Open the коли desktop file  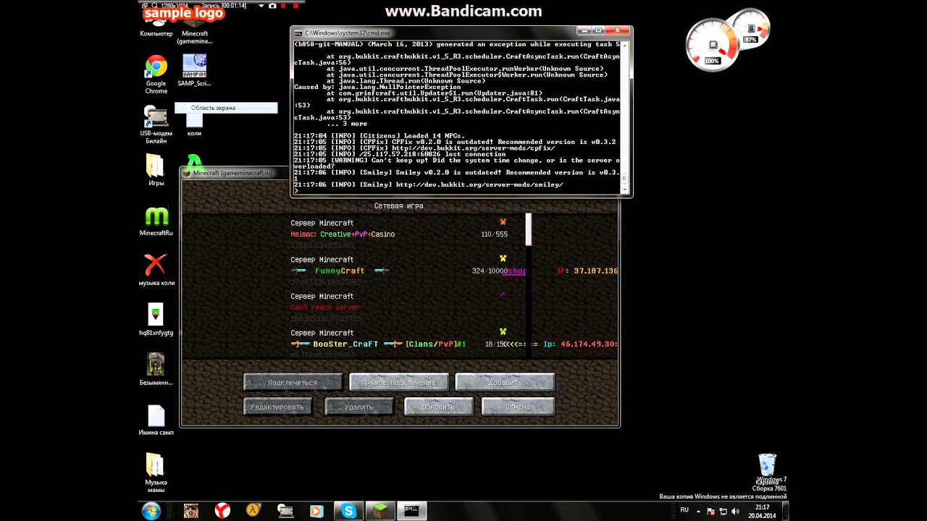click(194, 124)
